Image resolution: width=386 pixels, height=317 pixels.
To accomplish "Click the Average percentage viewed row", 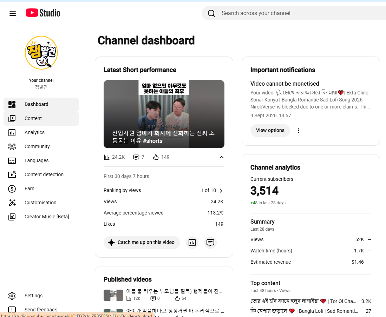I will point(163,213).
